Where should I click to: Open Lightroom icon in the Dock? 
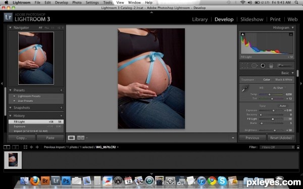click(56, 181)
